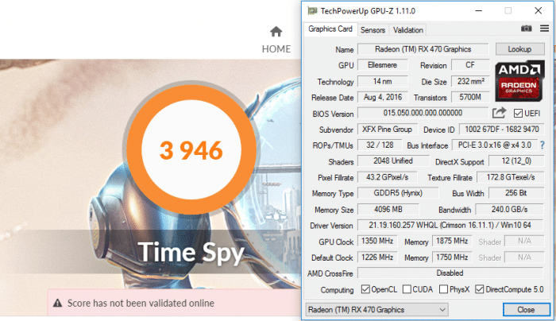Click the GPU Clock Memory value 1875 MHz
556x321 pixels.
(x=452, y=242)
